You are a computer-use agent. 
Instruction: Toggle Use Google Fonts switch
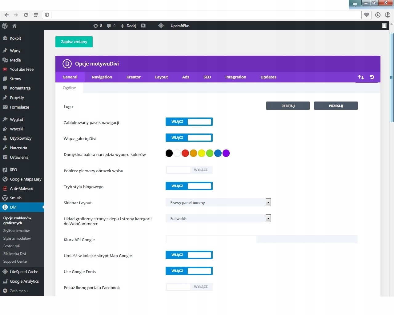189,271
